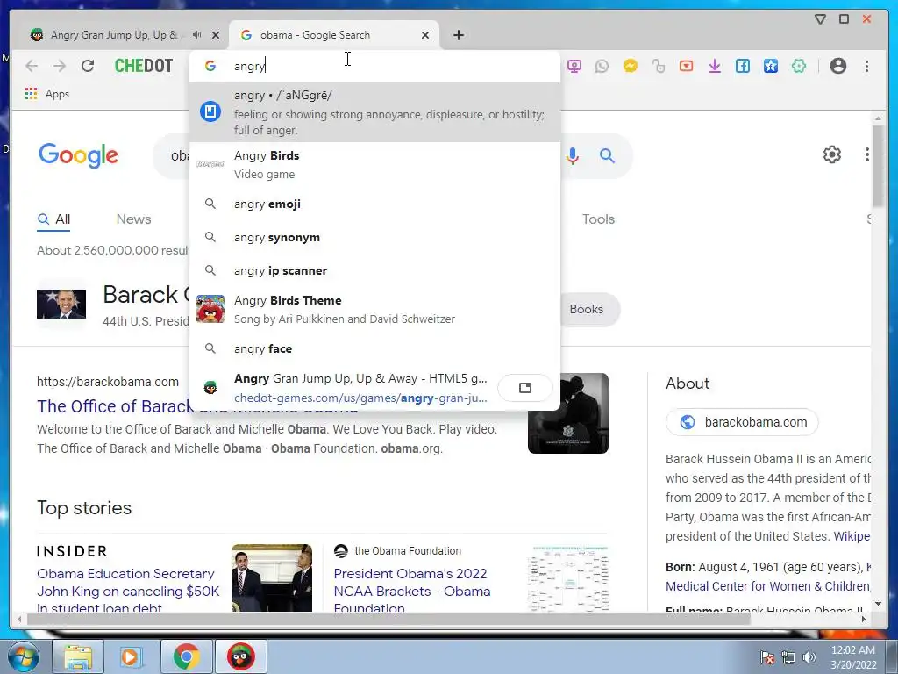
Task: Open the user profile avatar icon
Action: tap(837, 66)
